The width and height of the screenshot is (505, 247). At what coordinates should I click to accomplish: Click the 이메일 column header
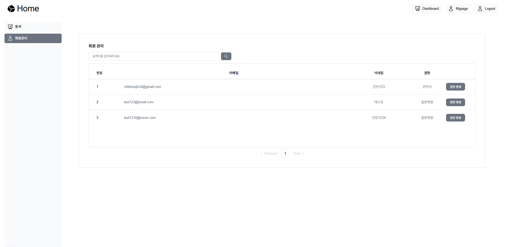pyautogui.click(x=234, y=73)
